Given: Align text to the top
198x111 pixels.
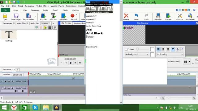Looking at the screenshot, I should 173,49.
